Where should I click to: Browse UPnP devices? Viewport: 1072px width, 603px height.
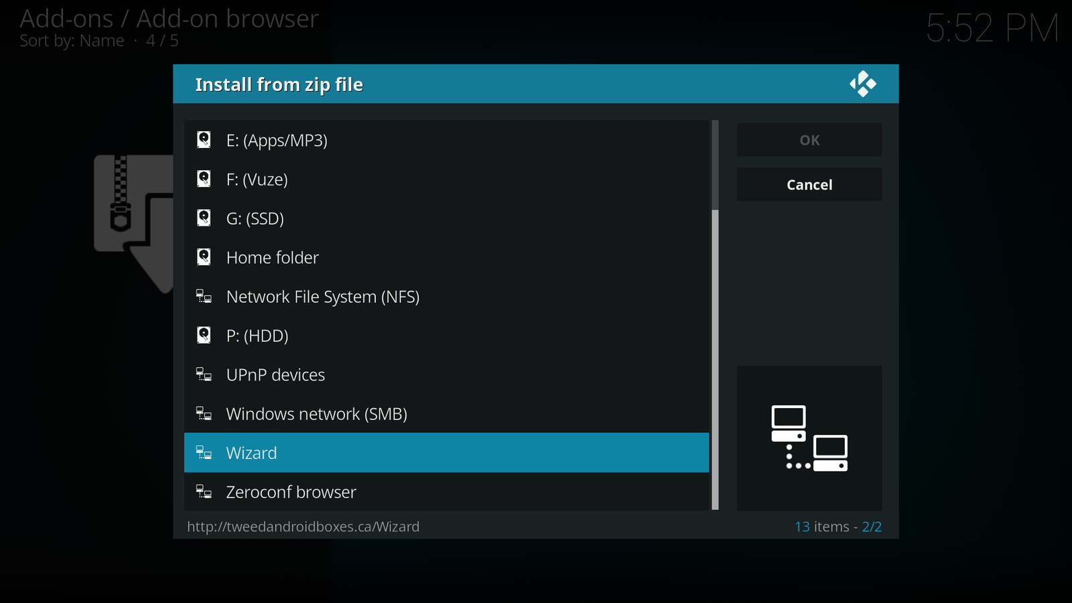tap(446, 375)
